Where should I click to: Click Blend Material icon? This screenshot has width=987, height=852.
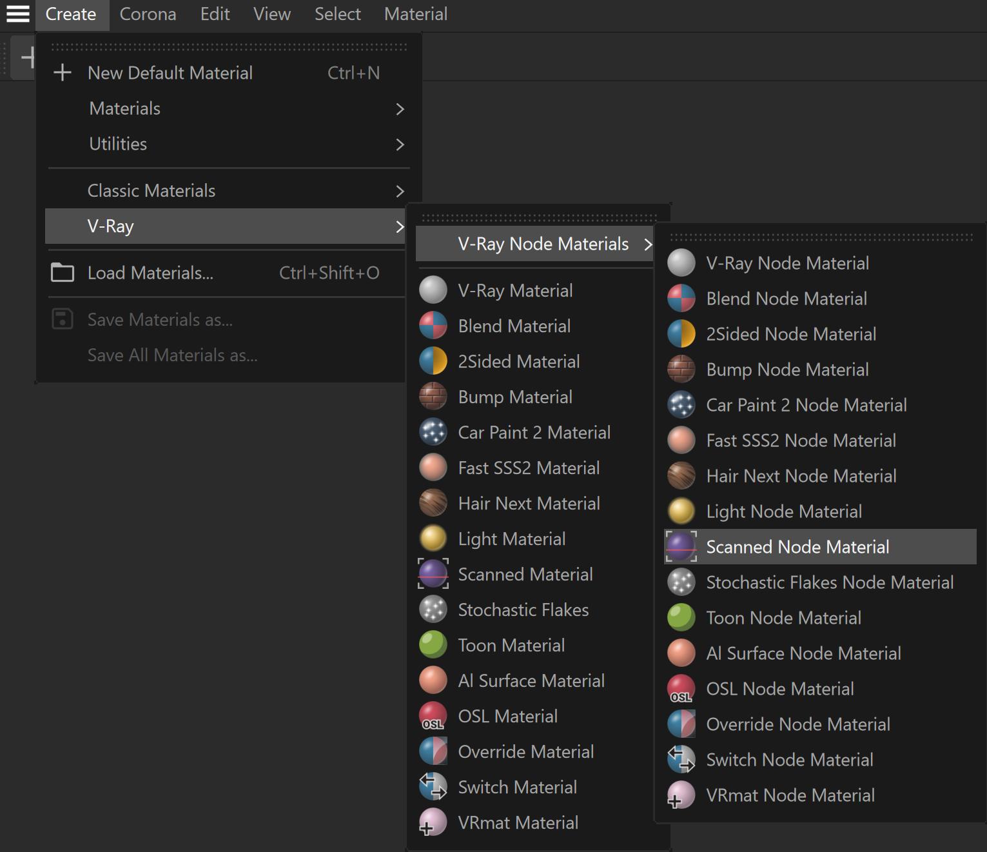pyautogui.click(x=433, y=326)
